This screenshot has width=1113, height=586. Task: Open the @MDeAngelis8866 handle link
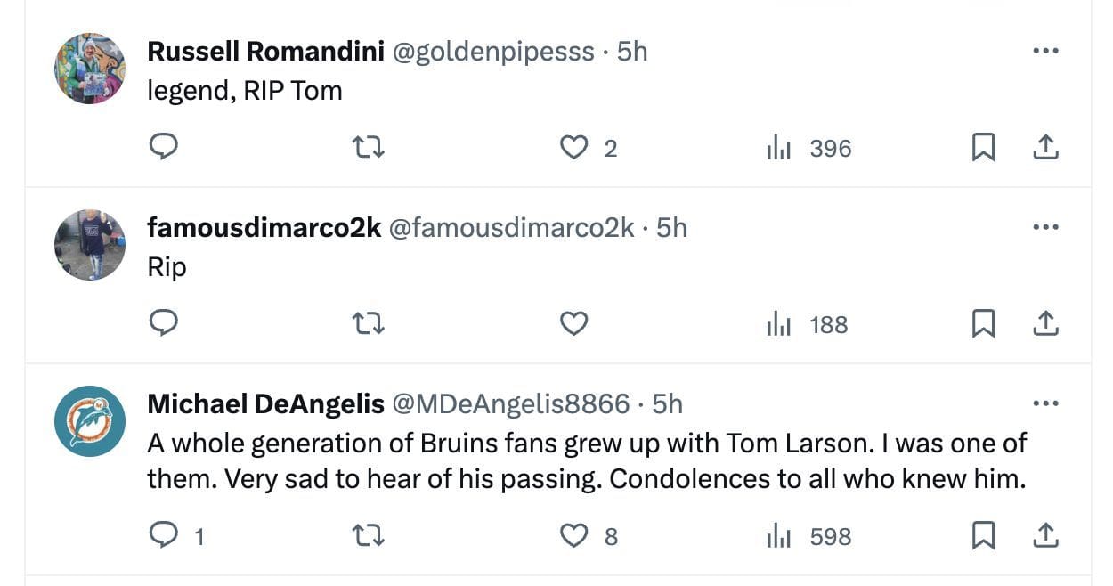click(x=510, y=404)
